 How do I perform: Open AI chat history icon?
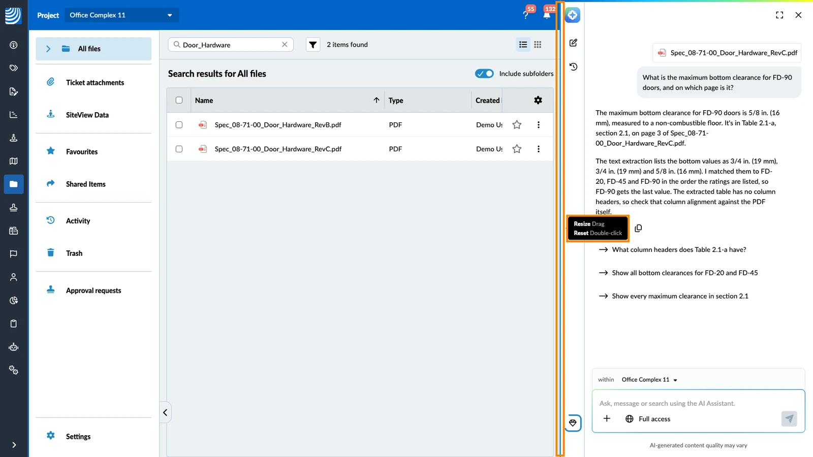pos(573,67)
